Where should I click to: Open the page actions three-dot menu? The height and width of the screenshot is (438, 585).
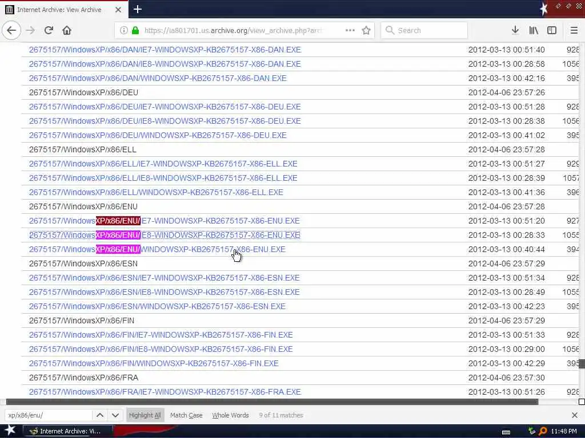350,30
